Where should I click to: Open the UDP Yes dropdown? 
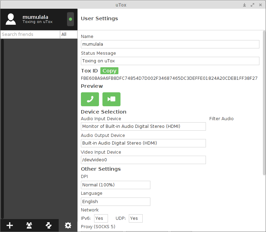click(136, 218)
